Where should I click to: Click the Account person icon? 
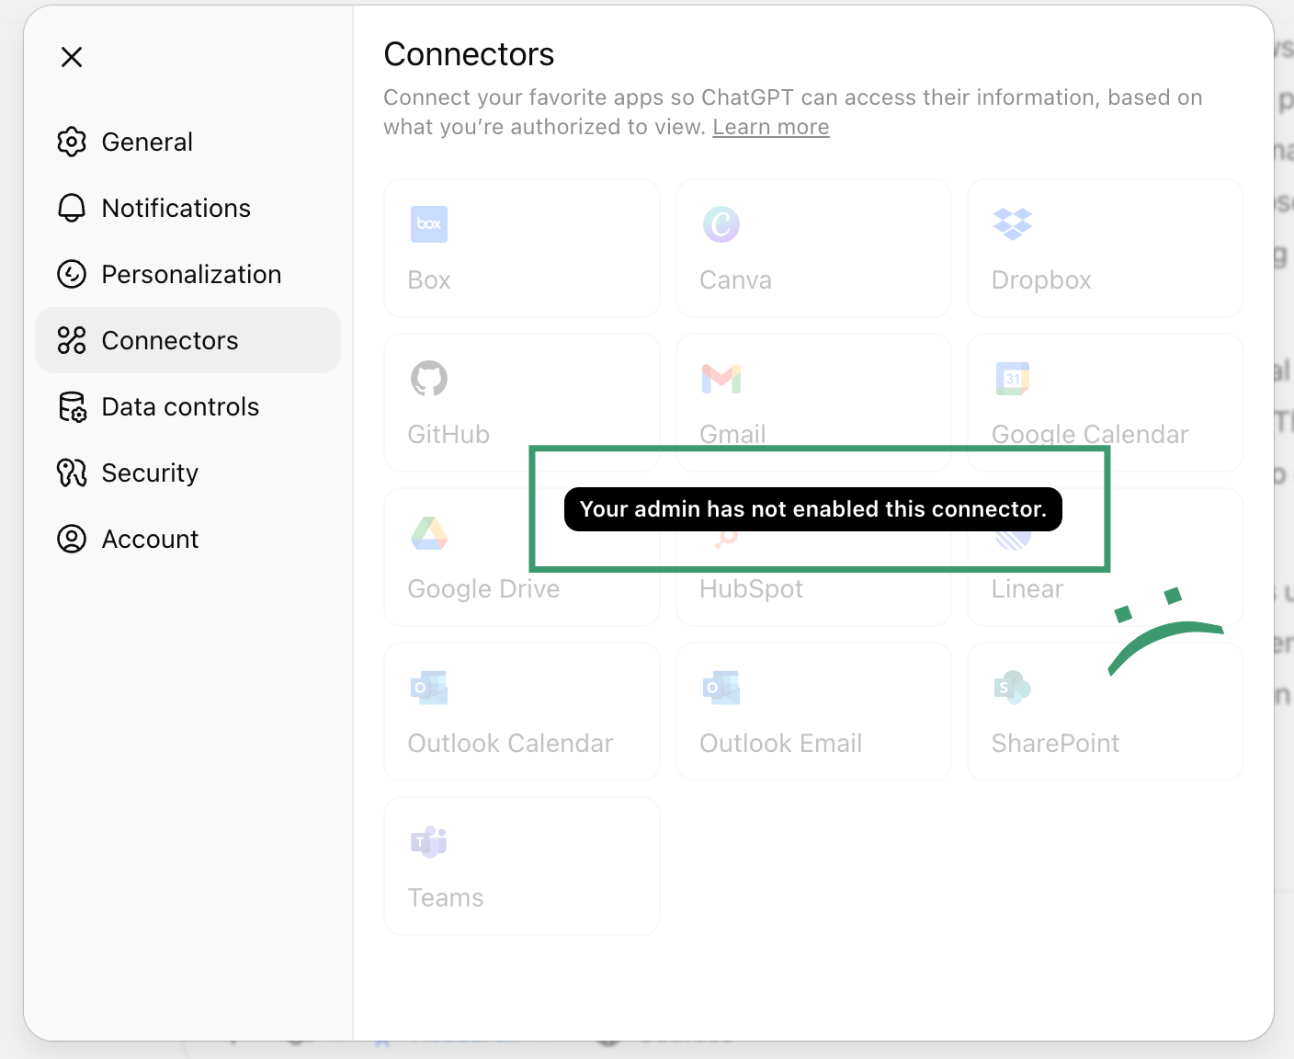point(72,539)
